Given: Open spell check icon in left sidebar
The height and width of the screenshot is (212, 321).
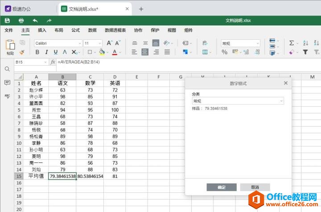Looking at the screenshot, I should point(7,96).
